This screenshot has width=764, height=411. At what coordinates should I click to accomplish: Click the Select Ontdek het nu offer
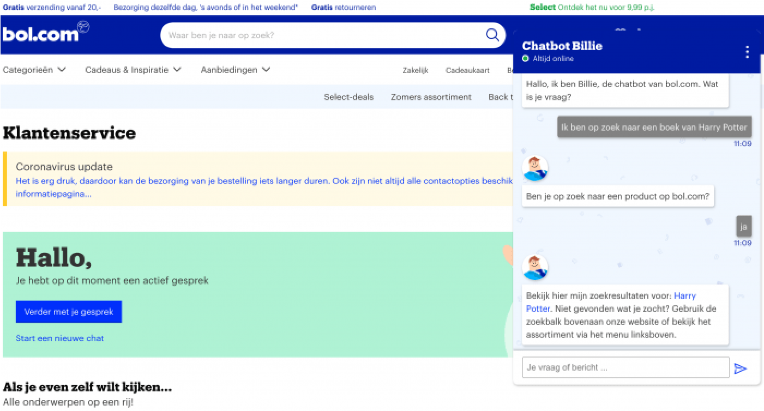click(592, 7)
